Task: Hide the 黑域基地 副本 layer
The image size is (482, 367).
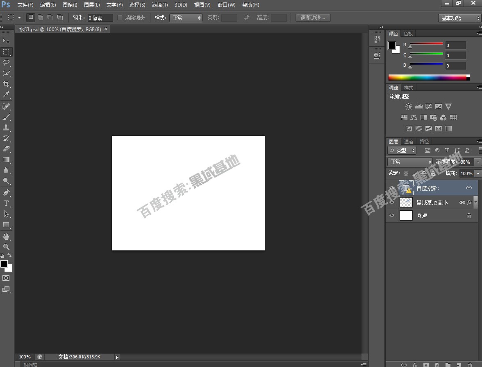Action: pos(392,202)
